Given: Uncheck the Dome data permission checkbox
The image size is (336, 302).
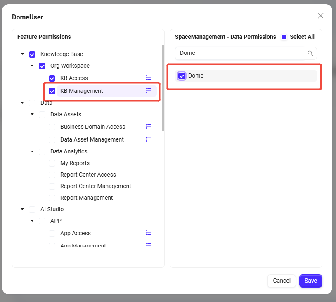Looking at the screenshot, I should coord(182,76).
